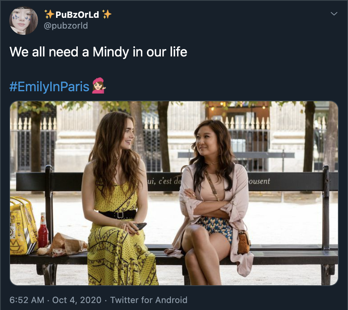This screenshot has height=310, width=348.
Task: Open the 6:52 AM timestamp link
Action: [x=27, y=300]
